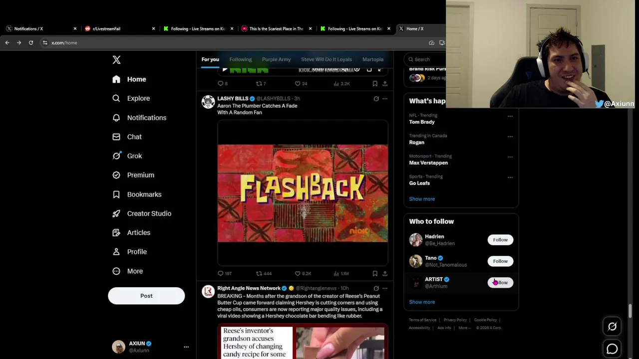
Task: Open the Right Angle News Network profile name
Action: pyautogui.click(x=249, y=288)
